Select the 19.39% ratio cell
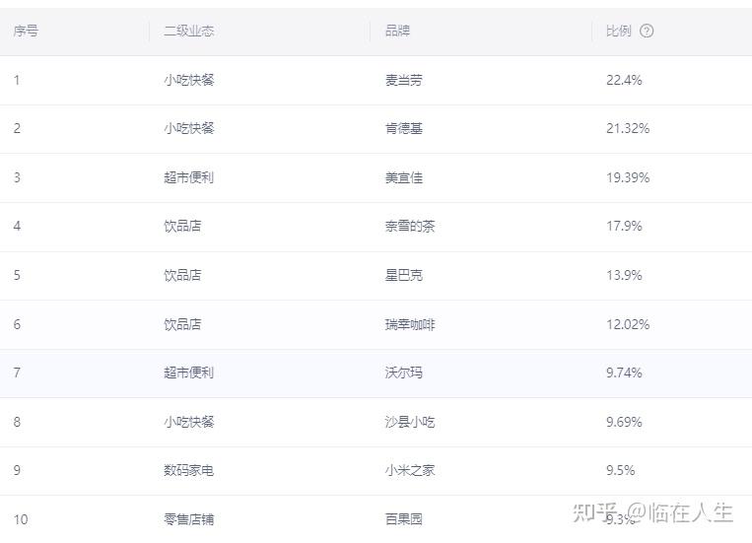This screenshot has width=752, height=543. click(x=628, y=178)
